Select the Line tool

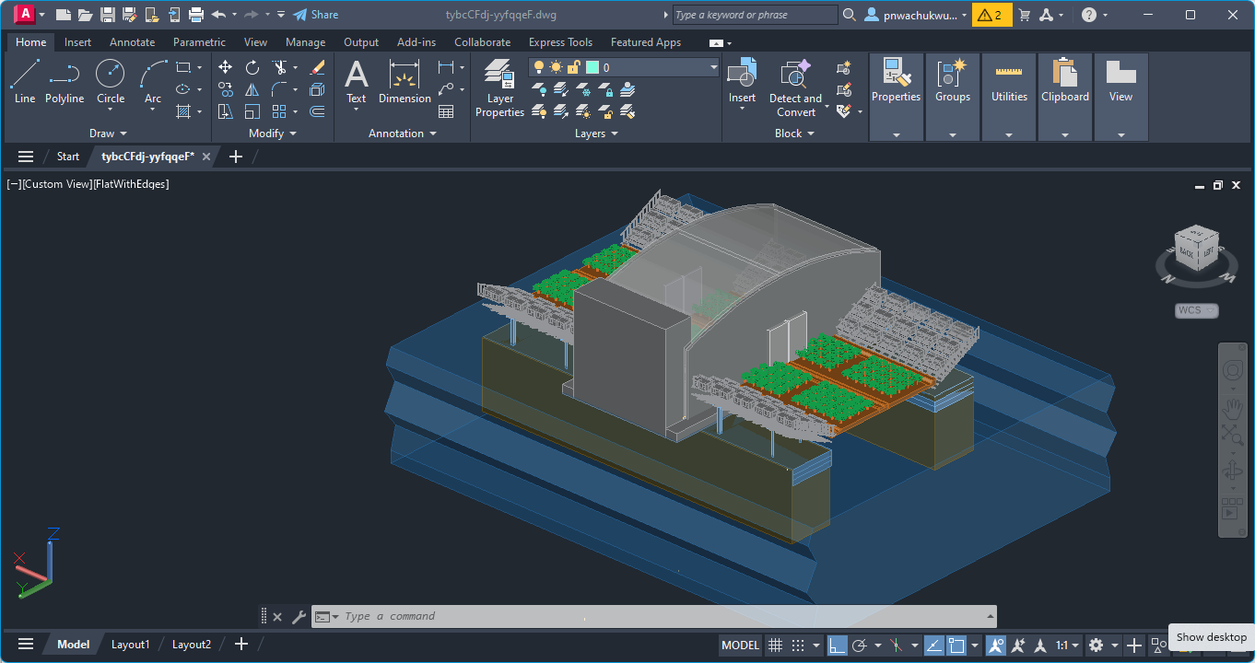[x=24, y=74]
